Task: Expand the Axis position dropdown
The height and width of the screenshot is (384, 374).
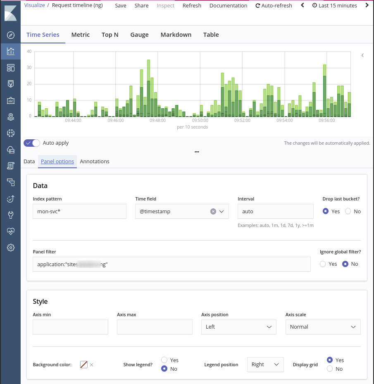Action: (238, 327)
